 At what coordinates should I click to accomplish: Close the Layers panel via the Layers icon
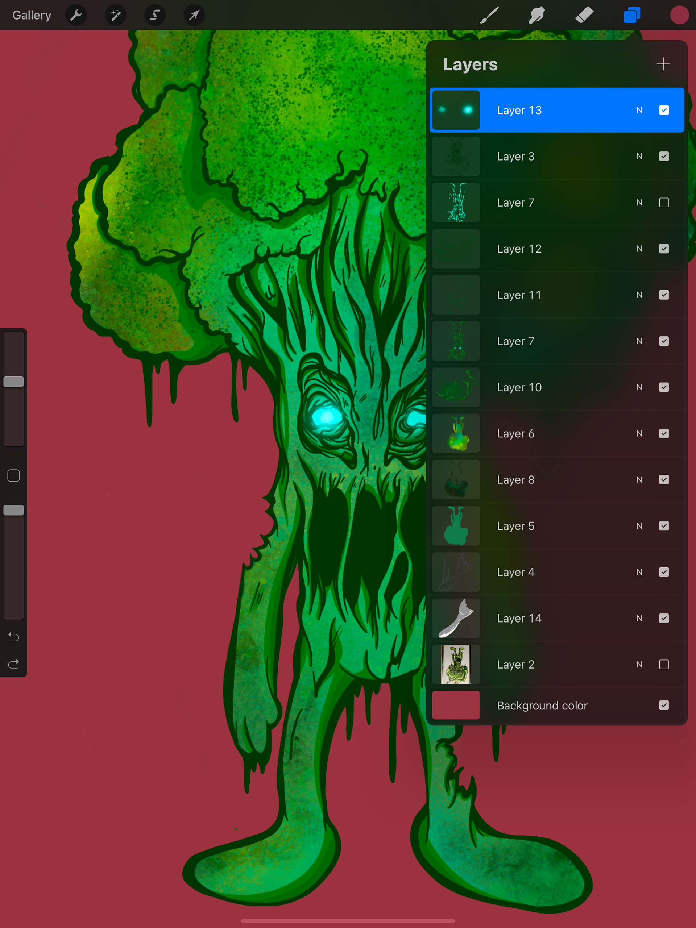point(632,16)
